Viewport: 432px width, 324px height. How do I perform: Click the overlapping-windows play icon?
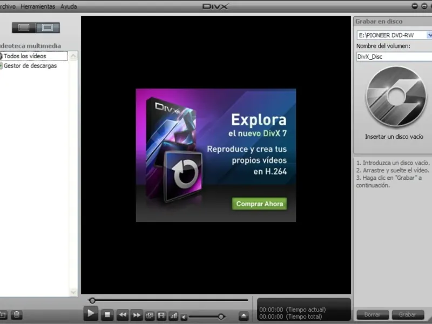(150, 315)
